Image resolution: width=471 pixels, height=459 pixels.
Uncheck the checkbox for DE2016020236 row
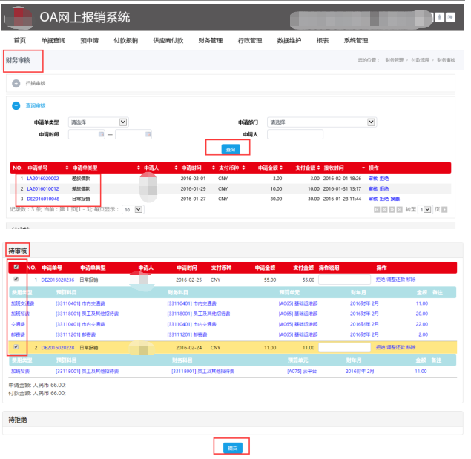tap(17, 280)
